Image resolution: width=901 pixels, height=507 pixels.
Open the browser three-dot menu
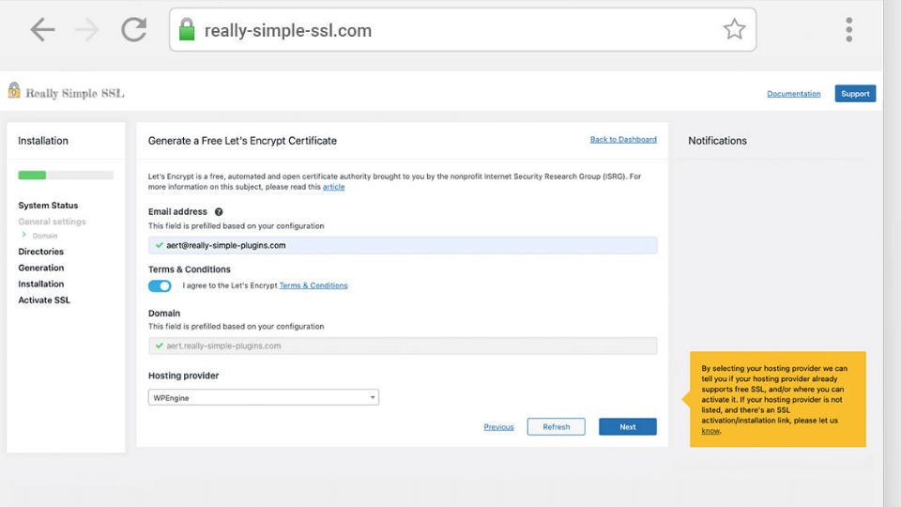pos(848,29)
